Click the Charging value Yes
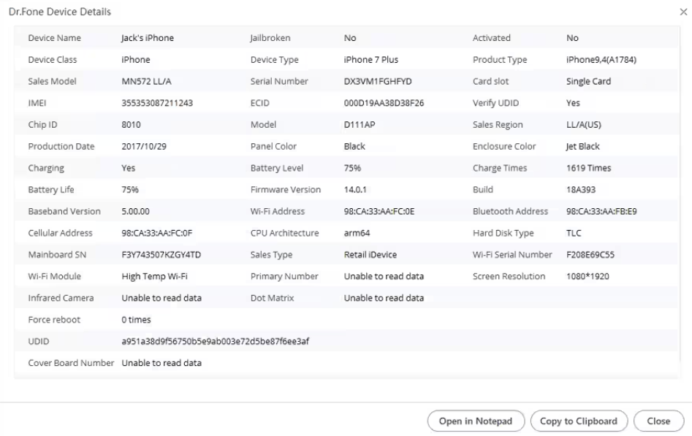 coord(128,168)
